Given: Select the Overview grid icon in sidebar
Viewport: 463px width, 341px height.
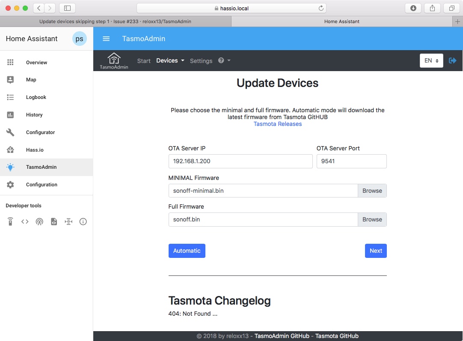Looking at the screenshot, I should [10, 62].
